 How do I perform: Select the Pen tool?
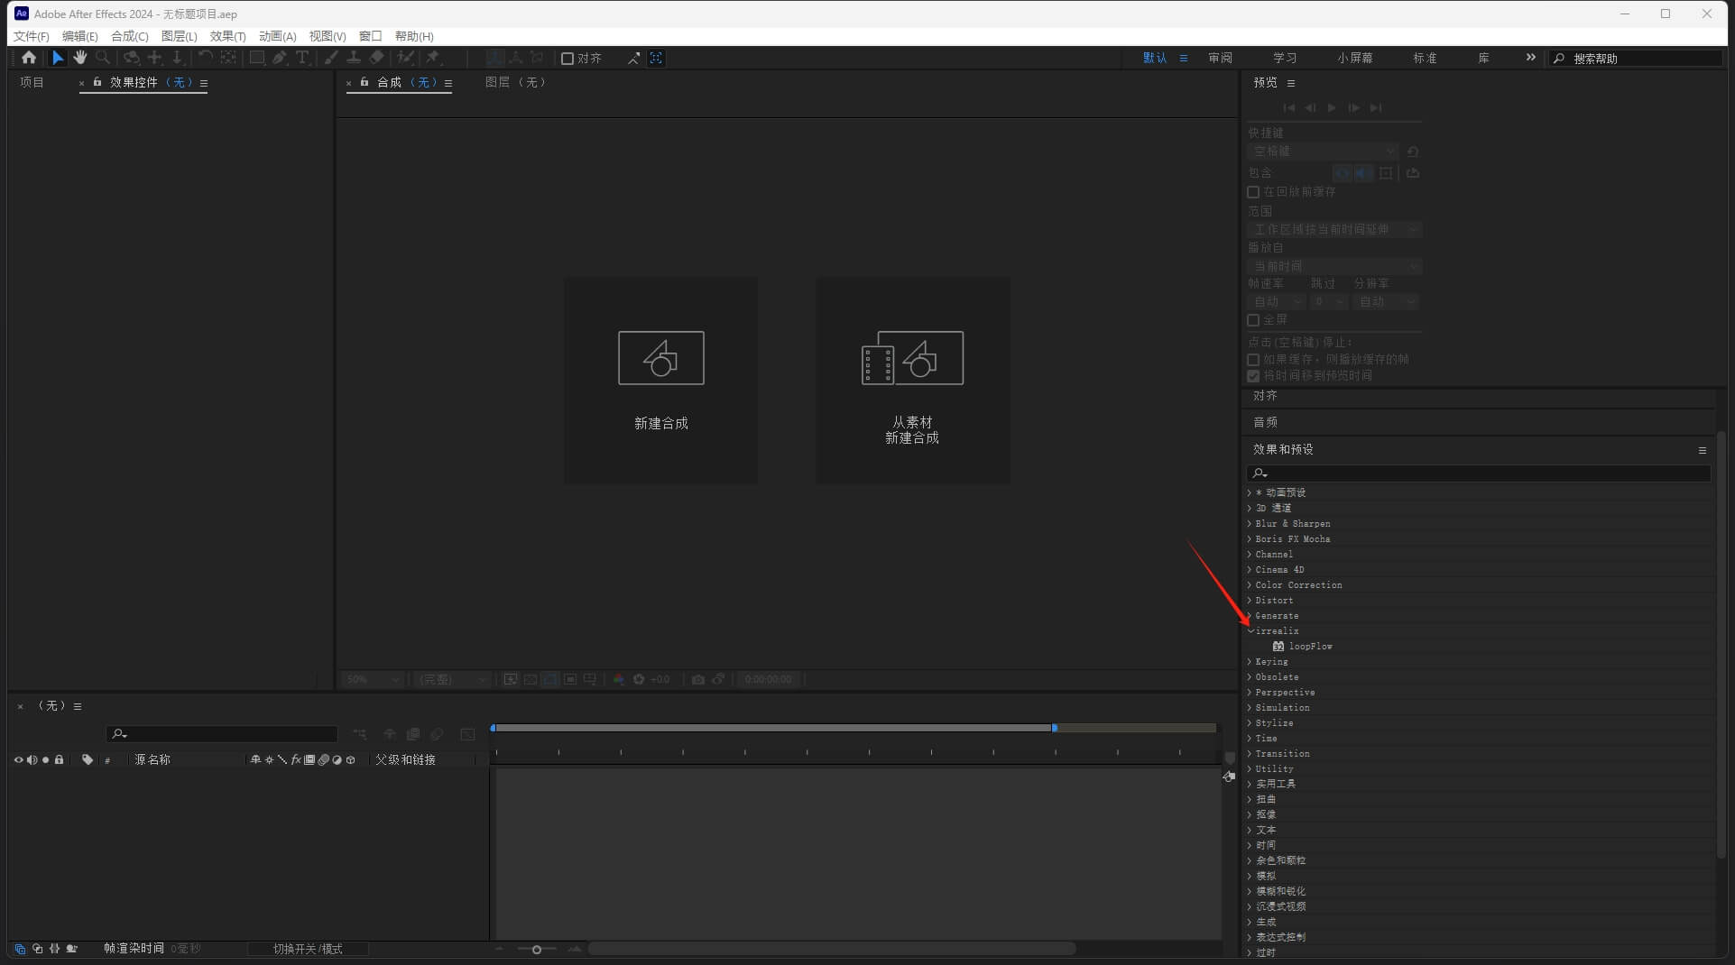point(280,58)
